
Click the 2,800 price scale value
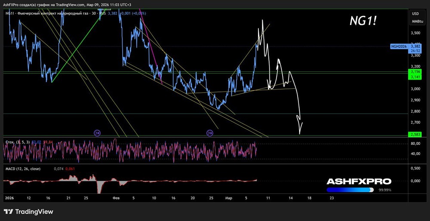coord(415,111)
